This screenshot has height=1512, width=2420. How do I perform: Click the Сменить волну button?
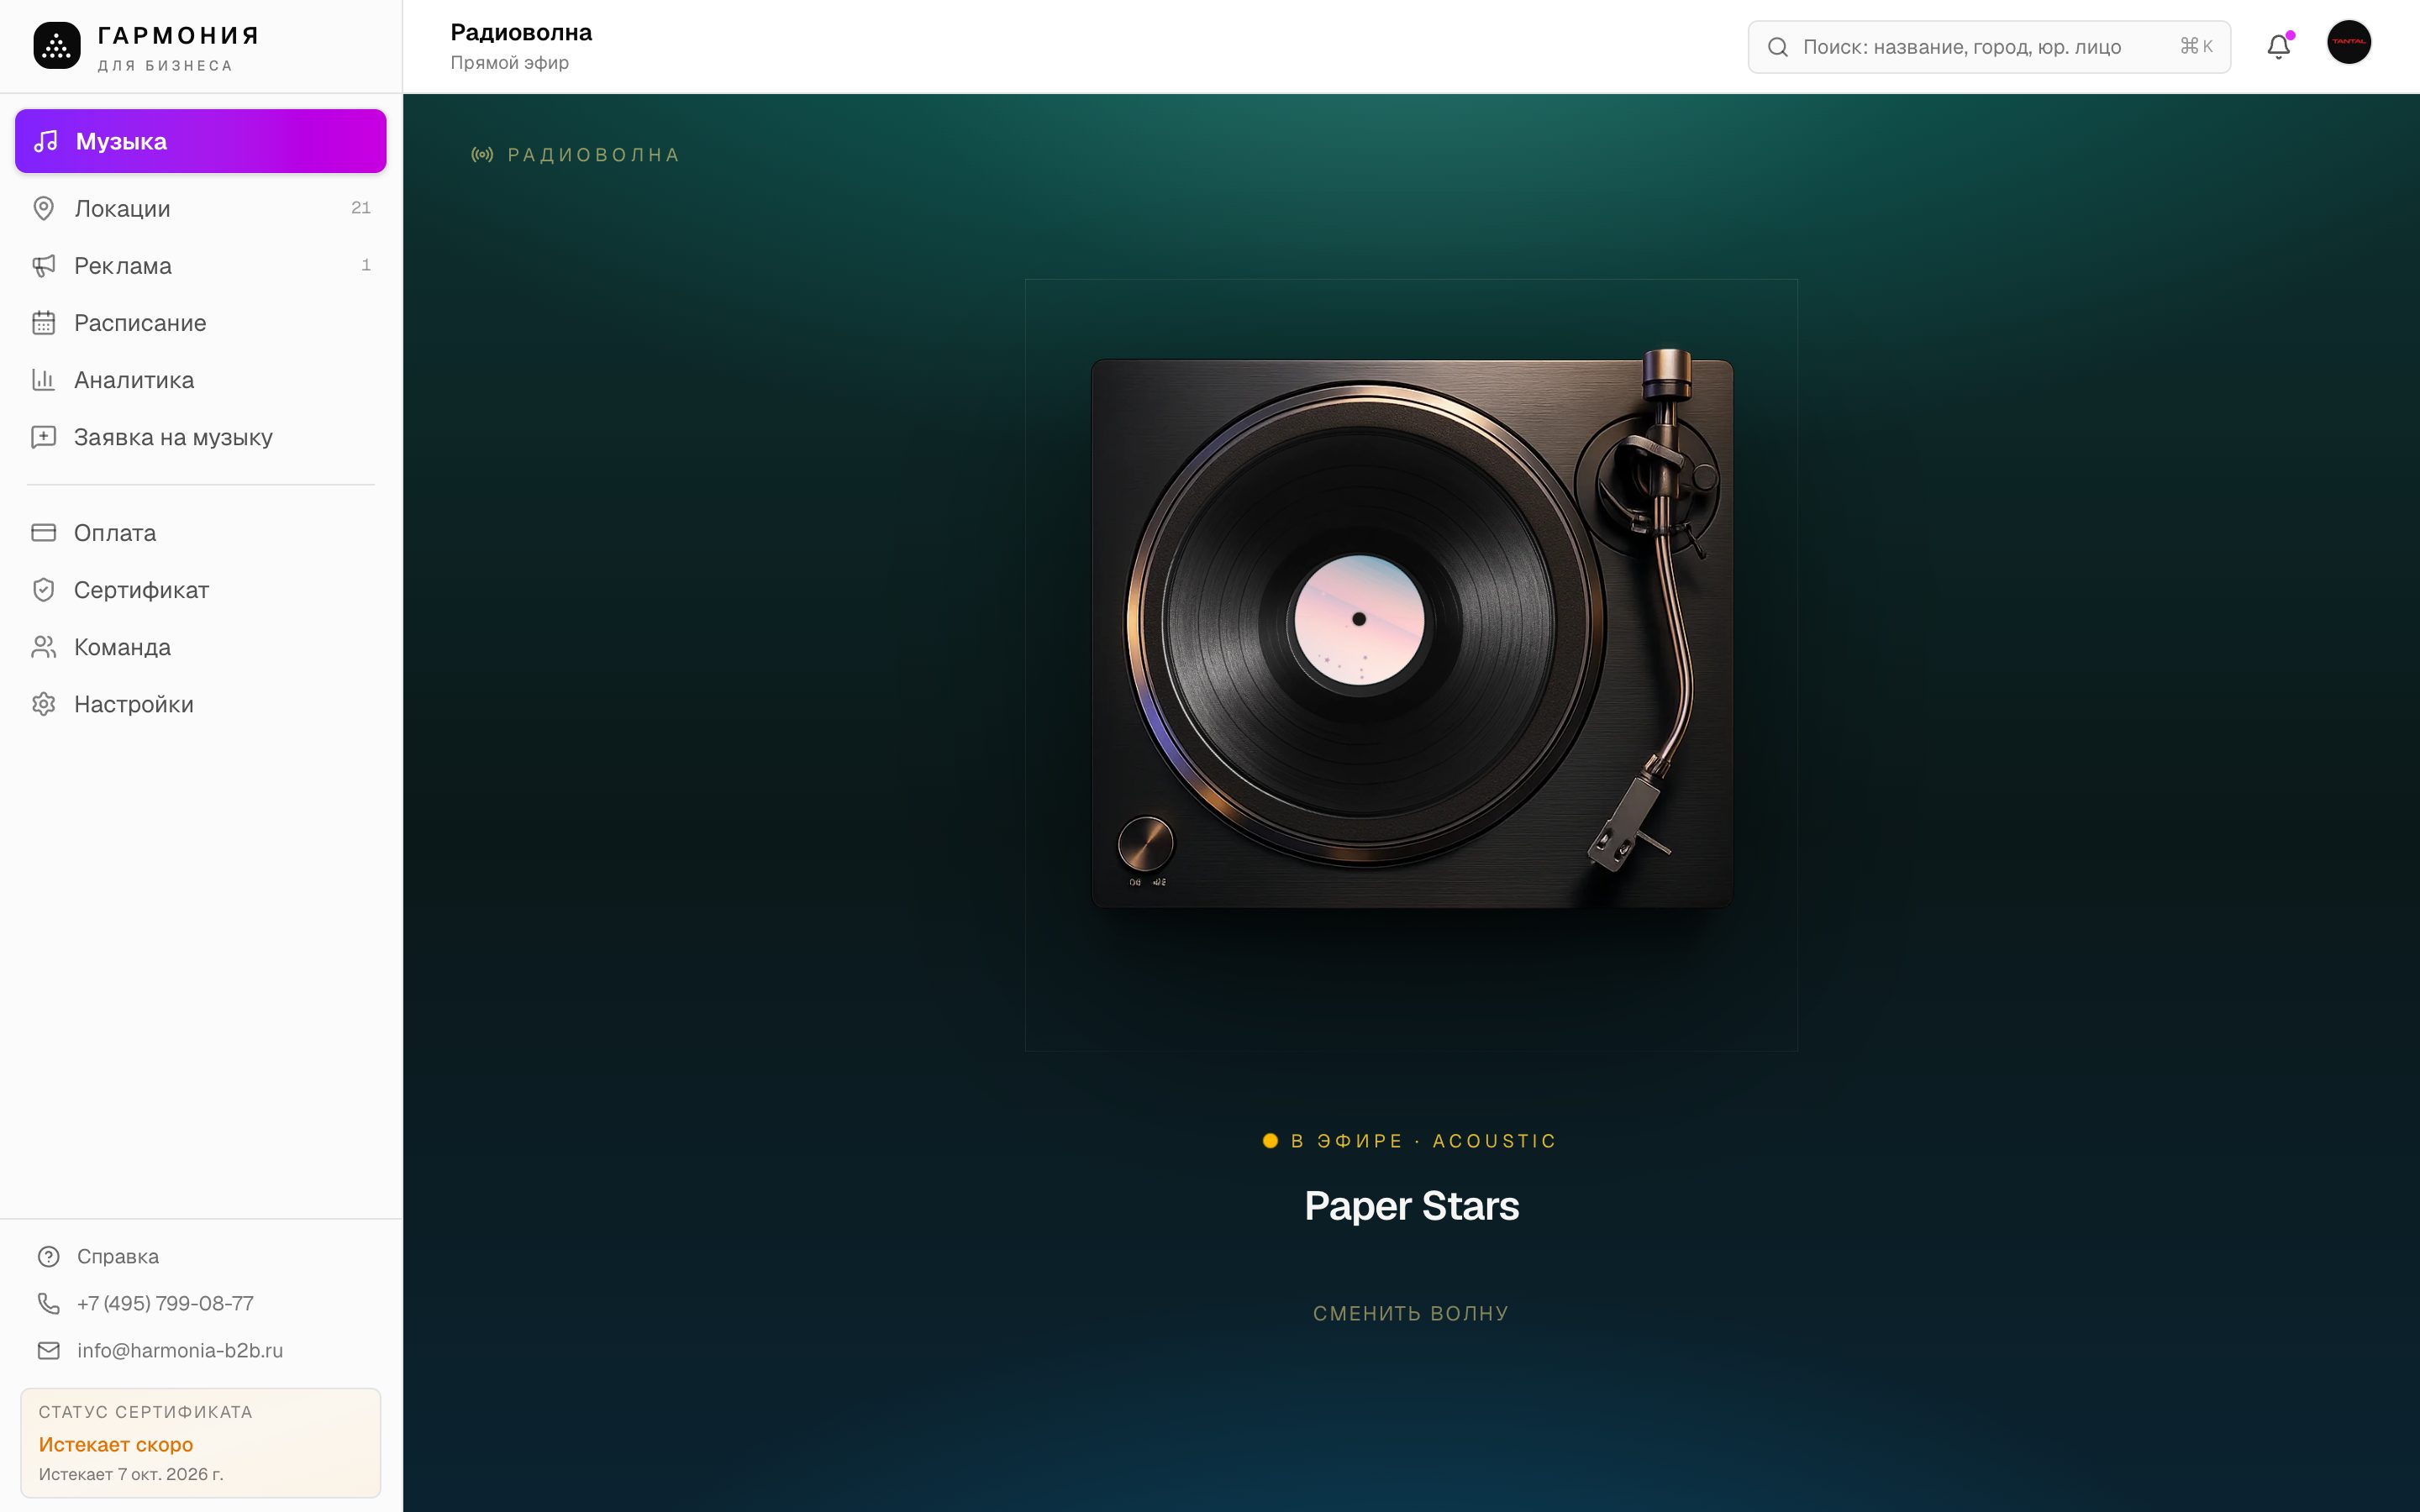coord(1411,1313)
